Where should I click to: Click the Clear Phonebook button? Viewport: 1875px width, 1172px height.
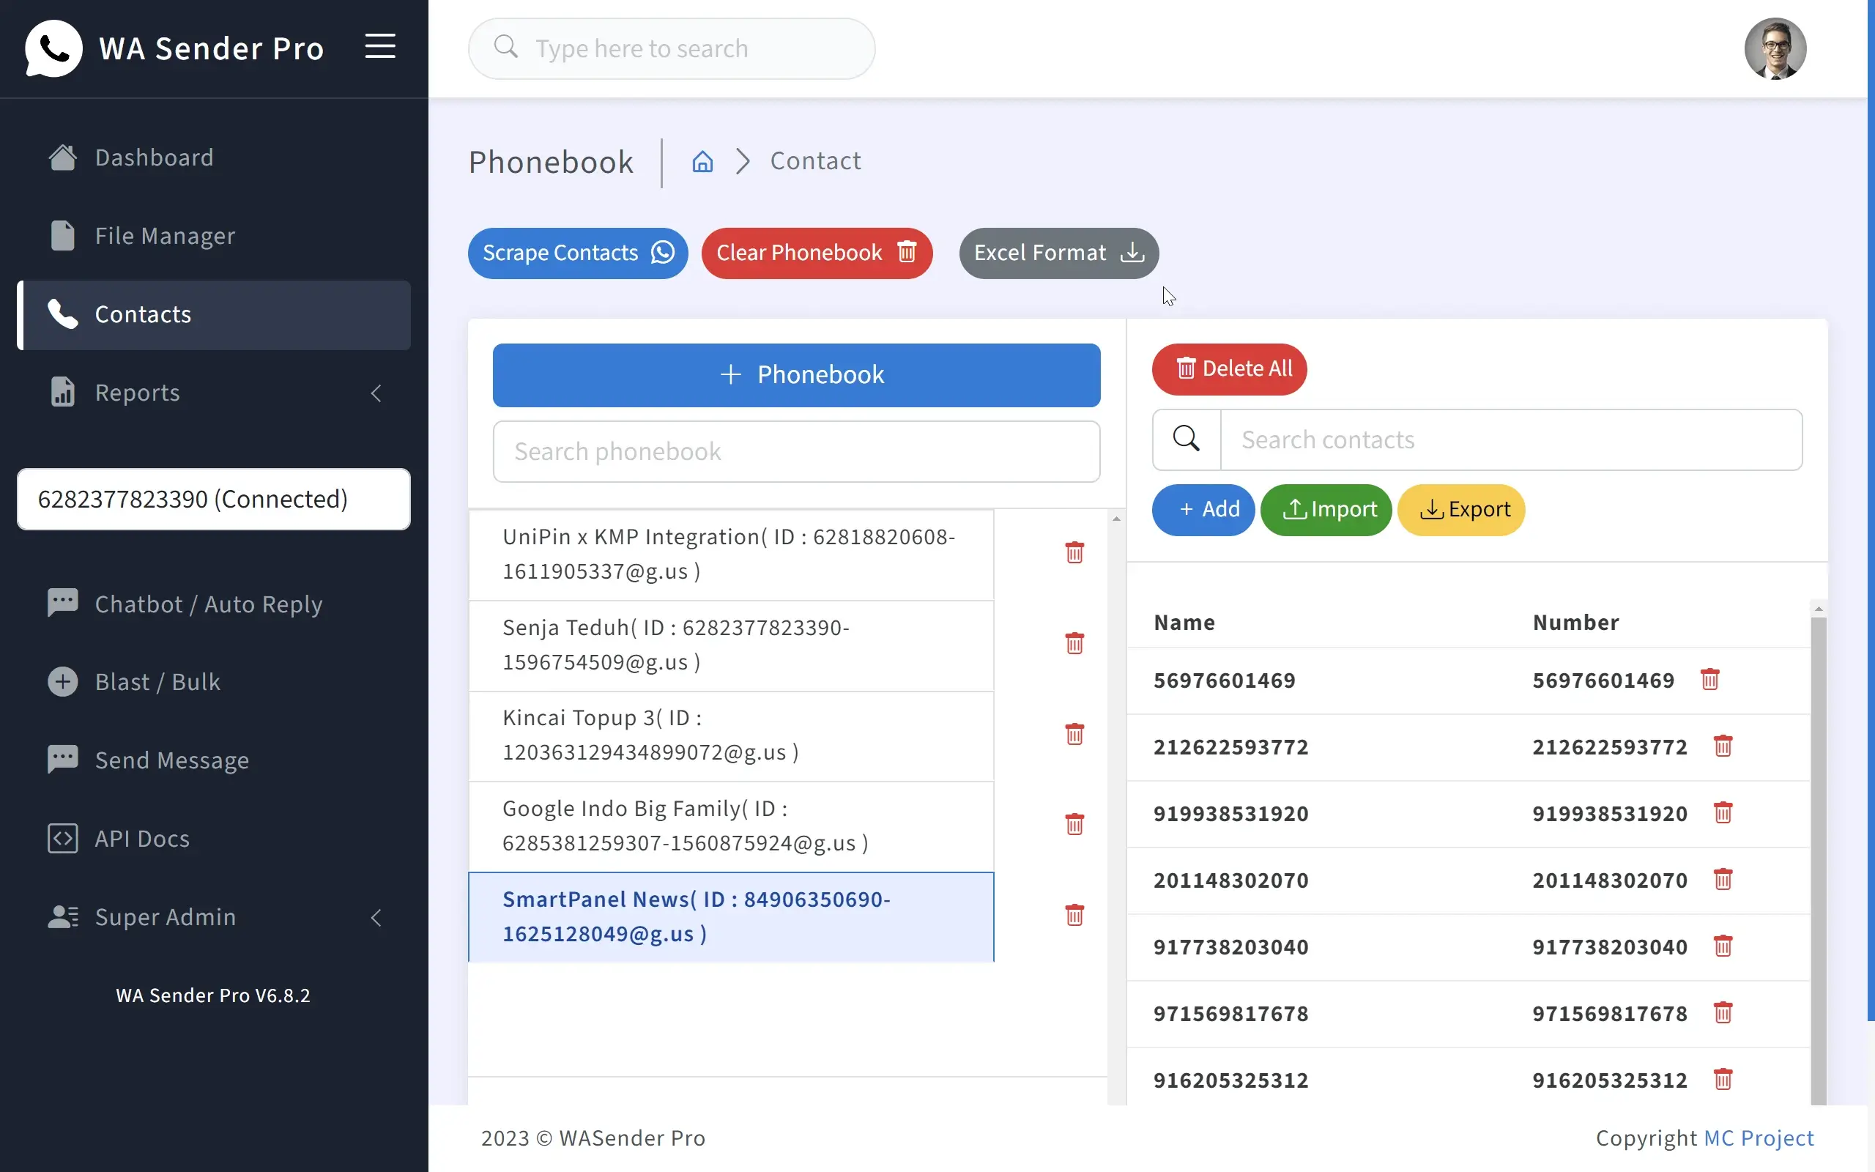(x=816, y=253)
